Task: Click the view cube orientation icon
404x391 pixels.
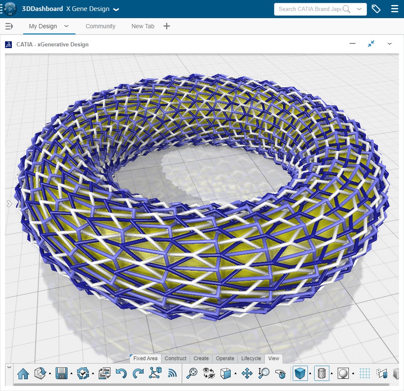Action: click(226, 373)
